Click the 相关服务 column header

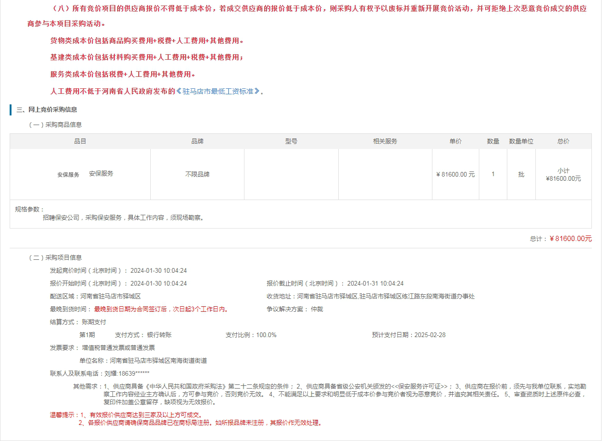(385, 141)
